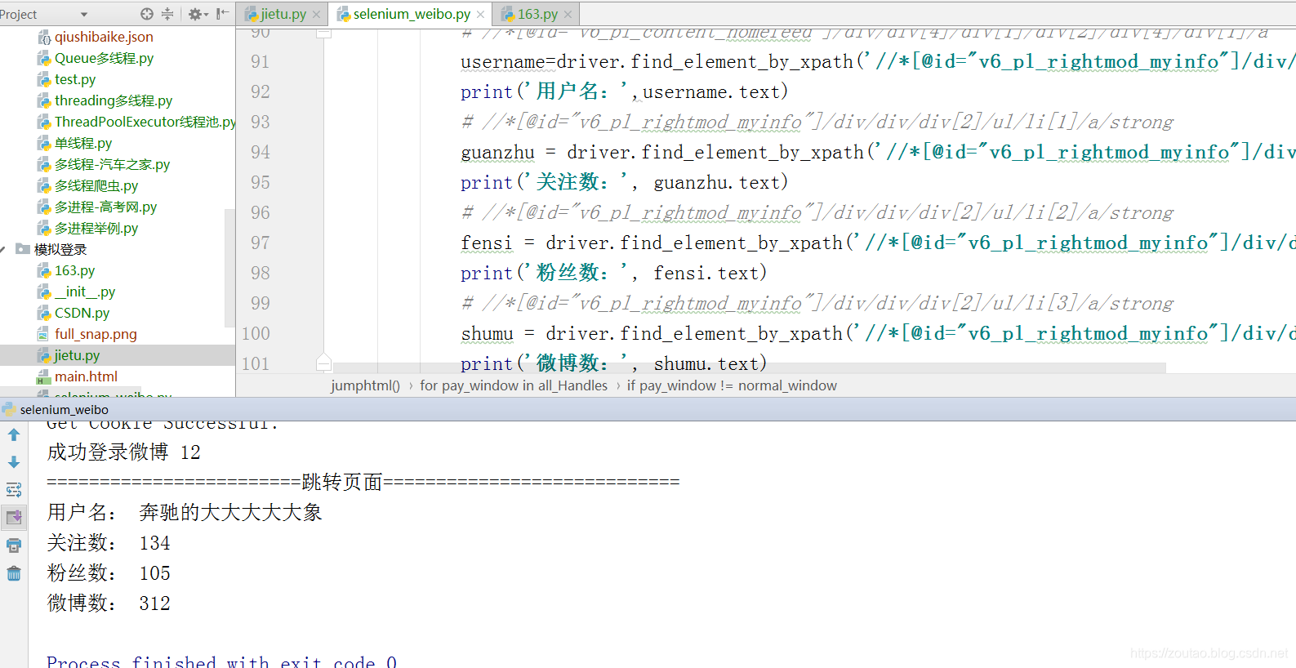This screenshot has width=1296, height=668.
Task: Click breadcrumb jumphtml()
Action: pos(365,385)
